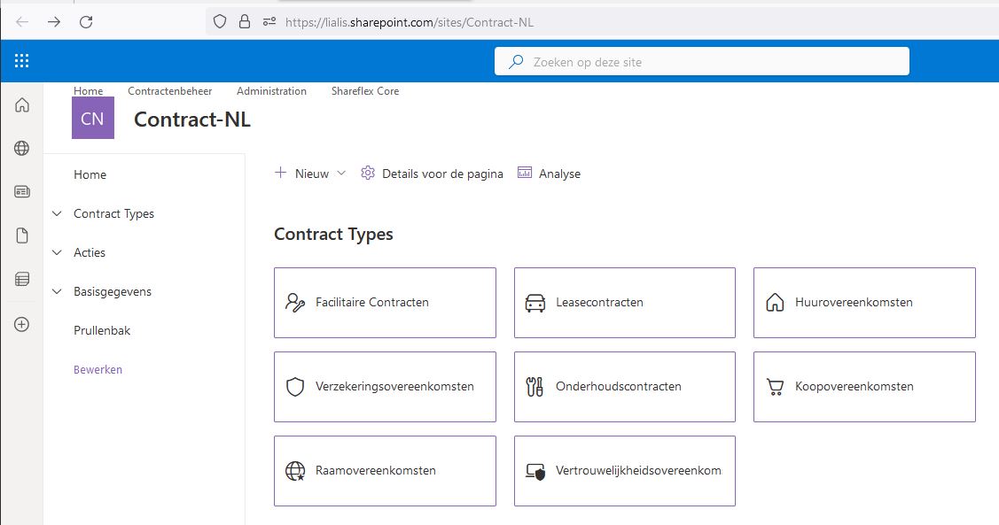Image resolution: width=999 pixels, height=525 pixels.
Task: Open the lists icon in app bar
Action: point(21,279)
